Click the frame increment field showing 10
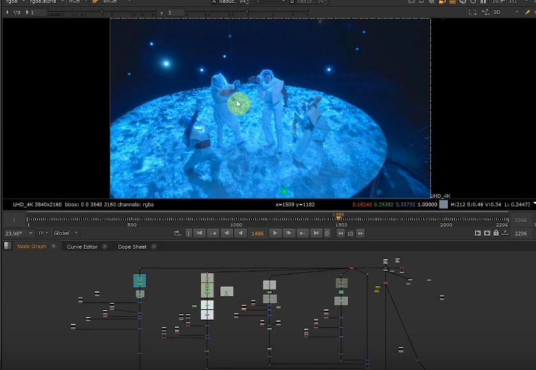 pyautogui.click(x=350, y=233)
